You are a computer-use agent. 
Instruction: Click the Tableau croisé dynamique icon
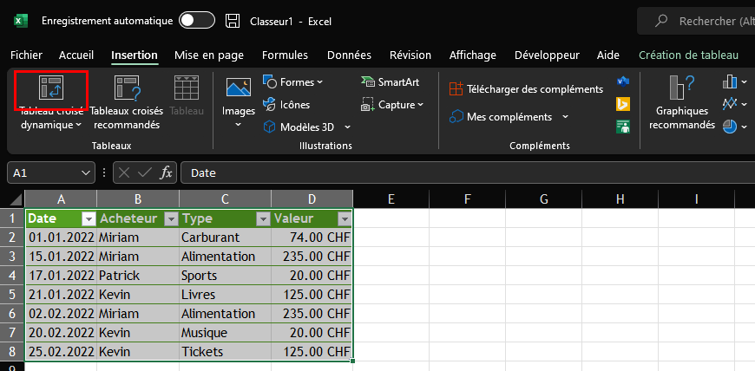click(51, 89)
